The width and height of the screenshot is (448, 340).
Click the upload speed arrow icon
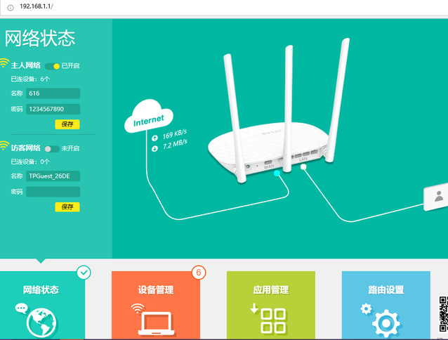pos(154,138)
